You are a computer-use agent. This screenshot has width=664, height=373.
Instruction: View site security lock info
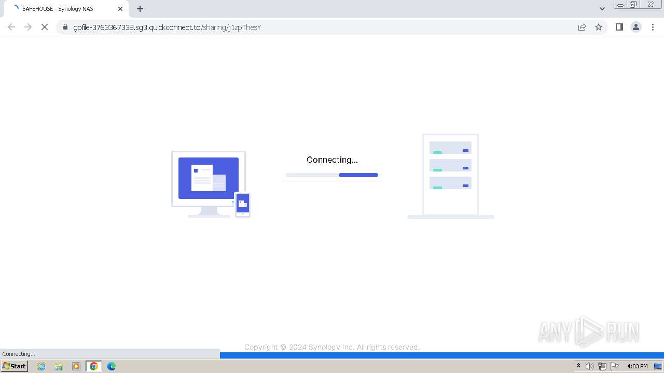coord(65,27)
